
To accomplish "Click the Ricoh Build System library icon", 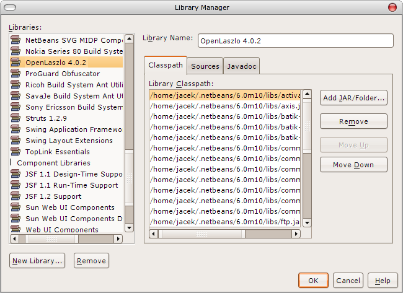I will (x=15, y=84).
